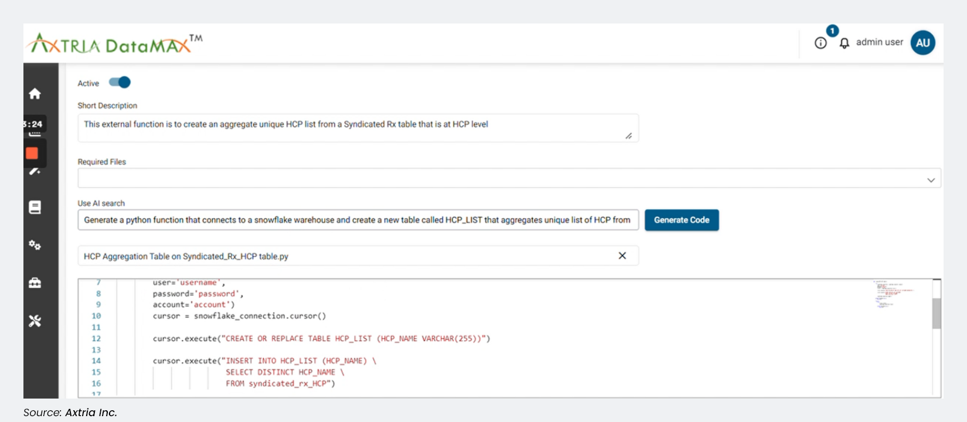
Task: Click the AU user avatar
Action: click(922, 43)
